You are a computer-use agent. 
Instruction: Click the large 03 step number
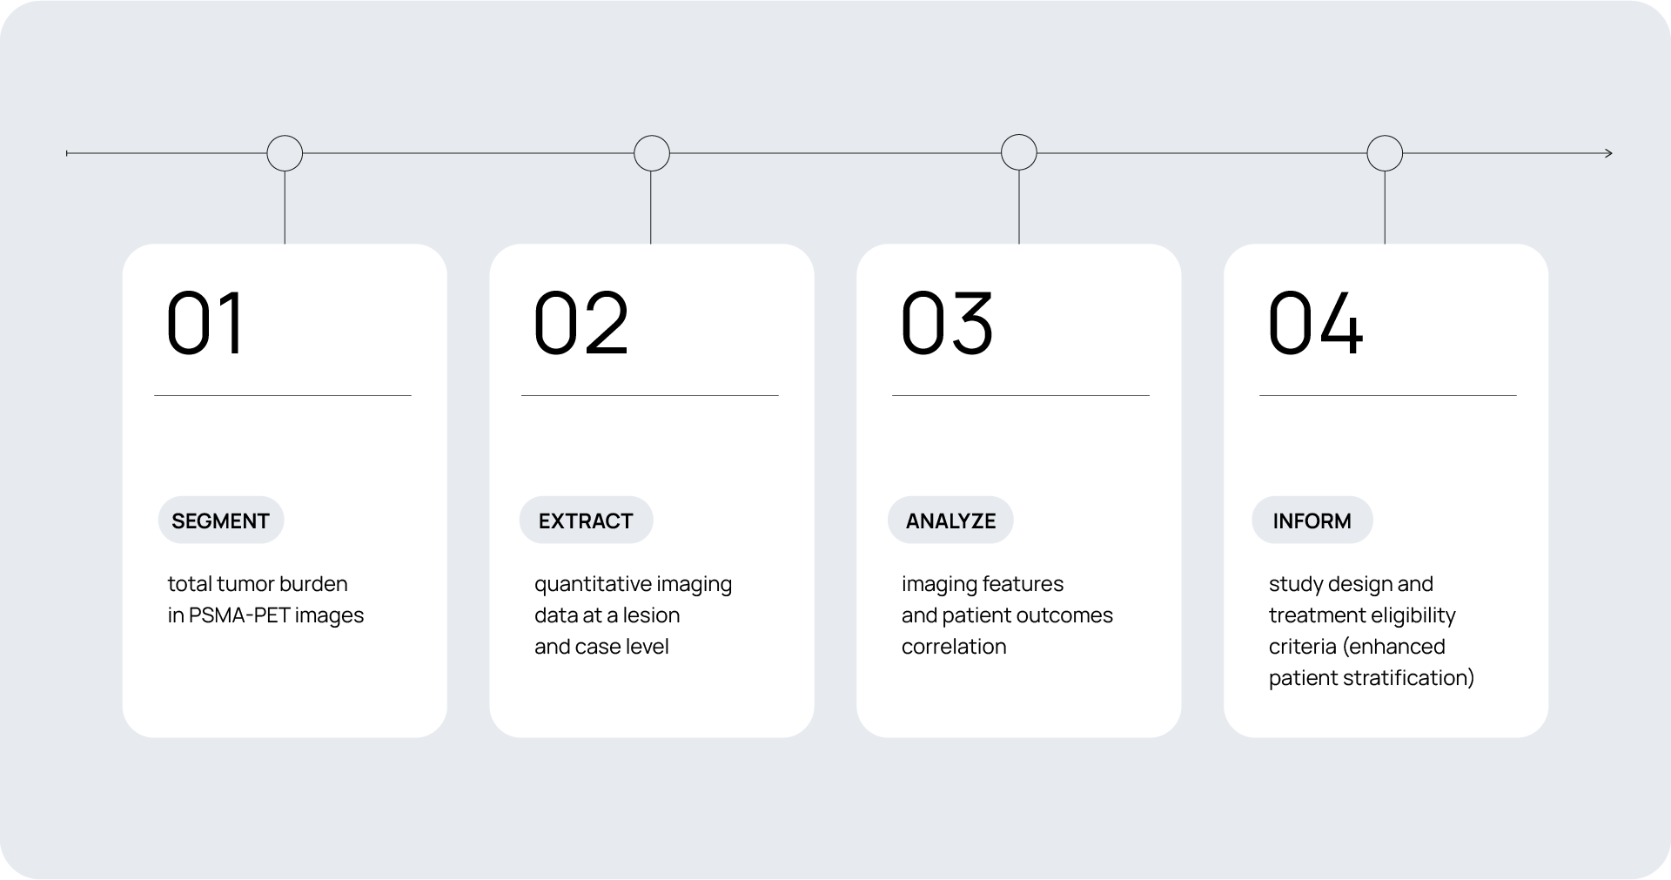[x=947, y=323]
